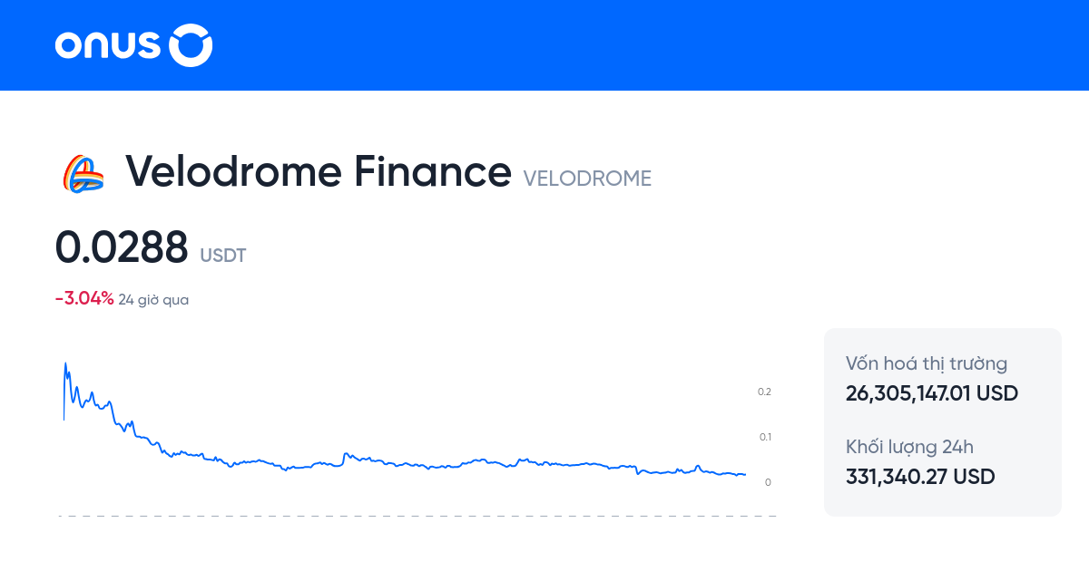Click the USDT currency label
This screenshot has height=571, width=1089.
click(222, 256)
